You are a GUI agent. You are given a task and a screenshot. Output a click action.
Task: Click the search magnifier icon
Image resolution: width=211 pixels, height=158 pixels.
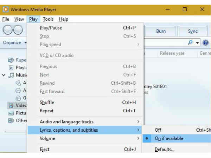[x=190, y=42]
